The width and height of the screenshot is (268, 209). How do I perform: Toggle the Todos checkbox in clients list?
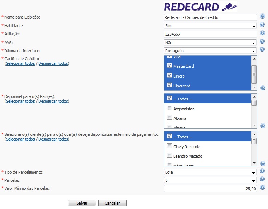(x=169, y=136)
